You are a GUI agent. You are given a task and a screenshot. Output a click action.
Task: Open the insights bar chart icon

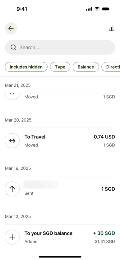111,28
